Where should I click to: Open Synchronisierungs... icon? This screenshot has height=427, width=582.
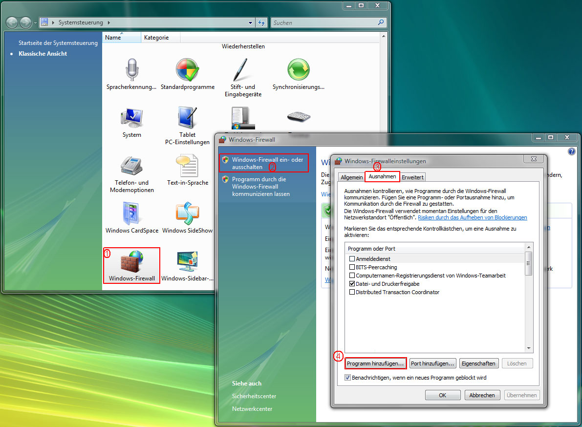(x=299, y=74)
